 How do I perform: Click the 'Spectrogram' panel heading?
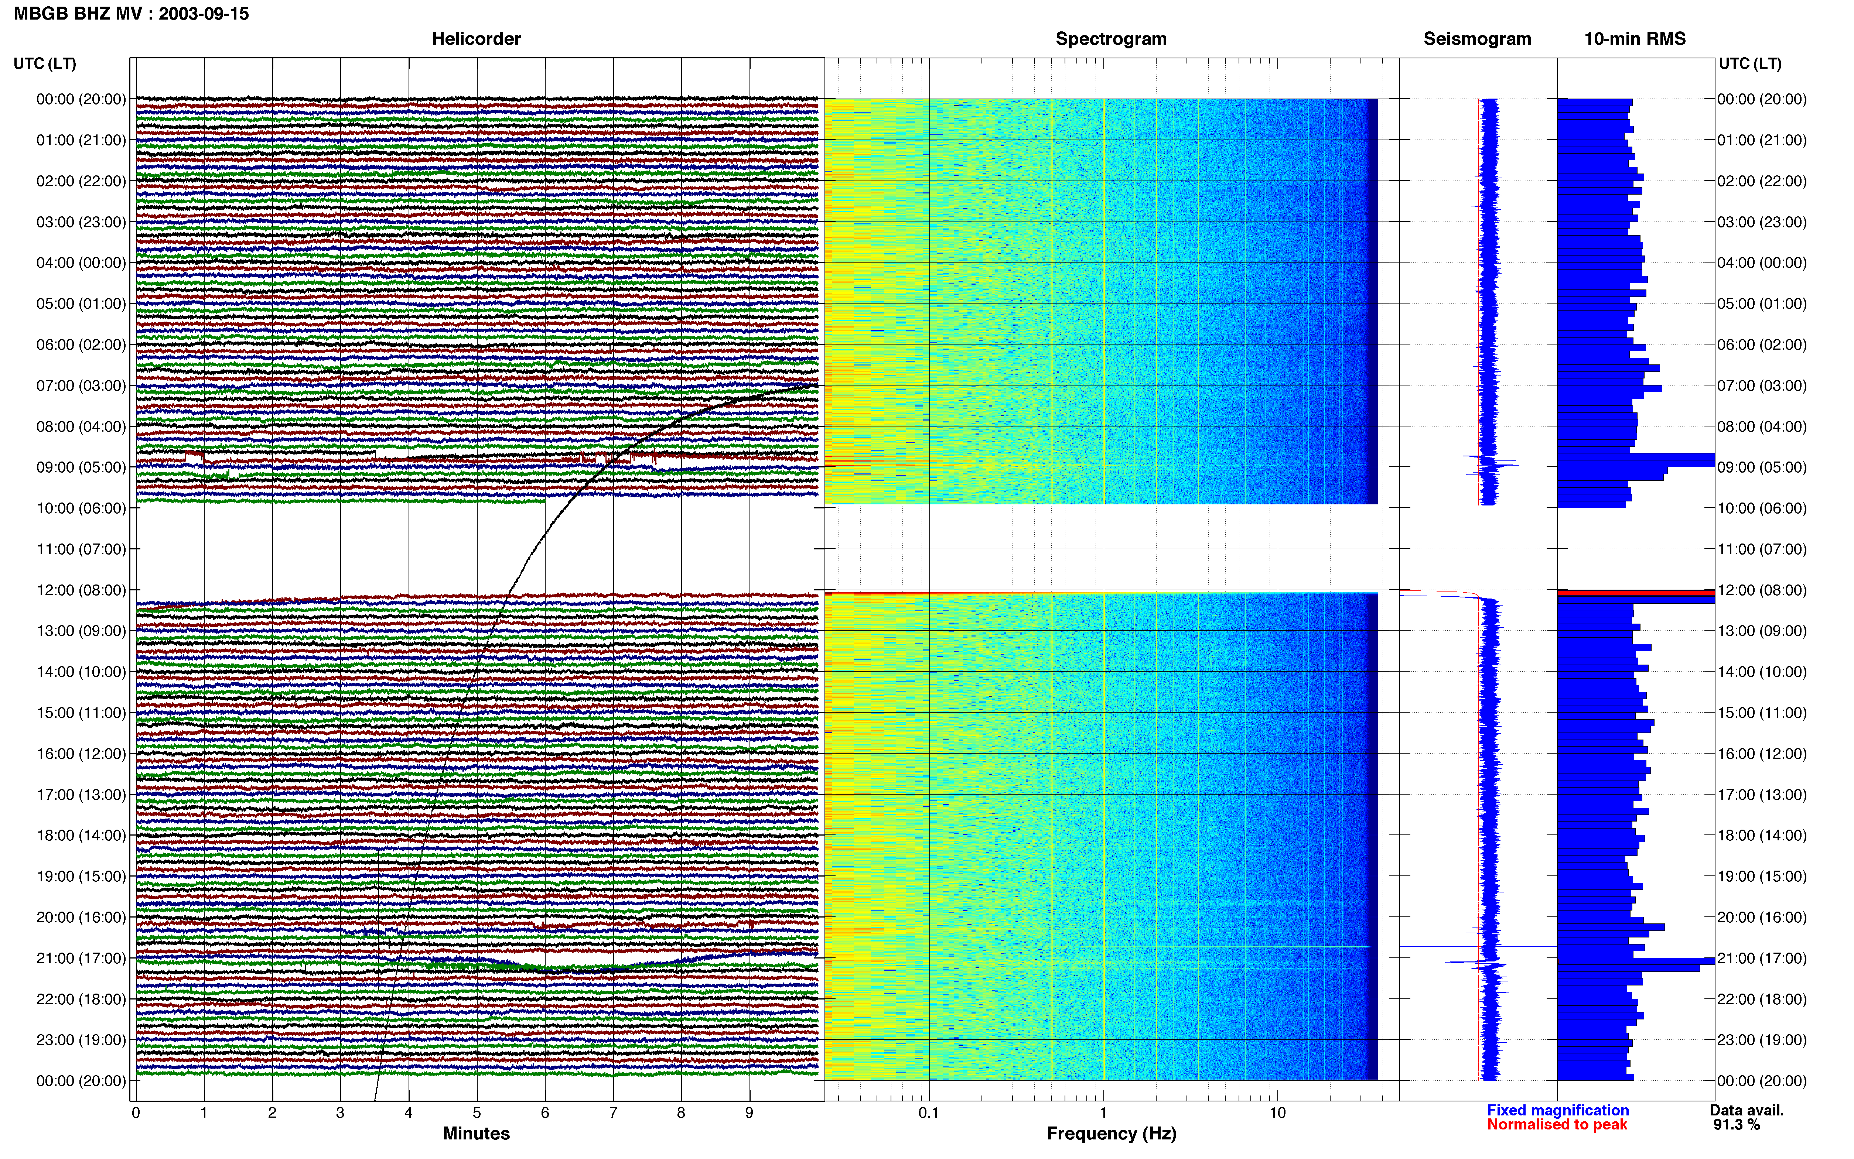click(1111, 39)
